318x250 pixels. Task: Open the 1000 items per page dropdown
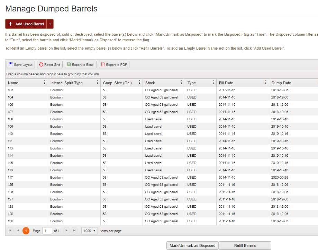click(x=90, y=231)
